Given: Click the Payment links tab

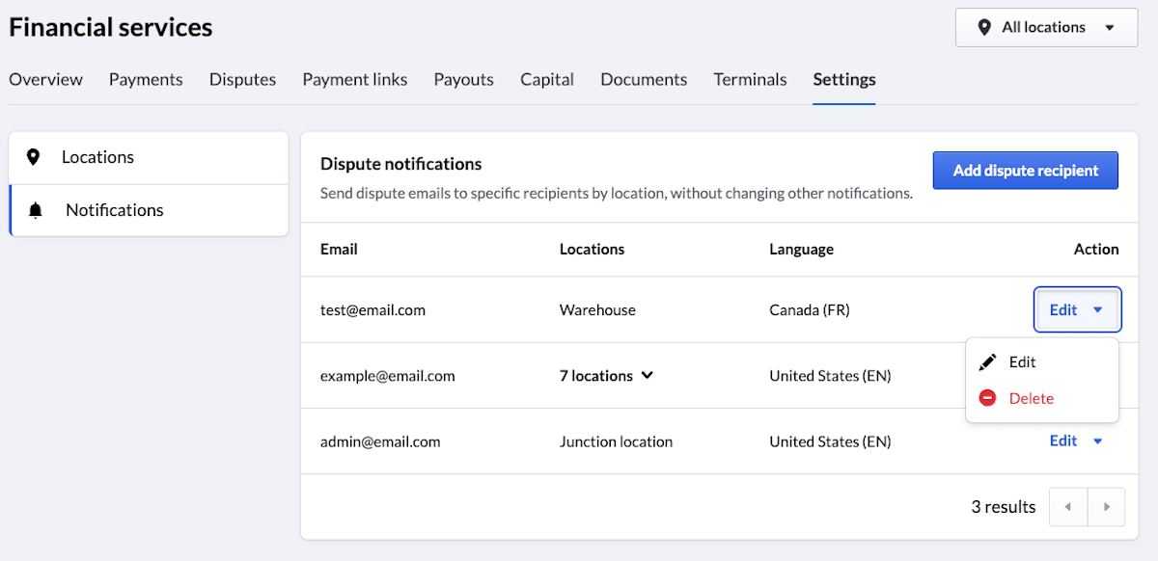Looking at the screenshot, I should [x=354, y=79].
